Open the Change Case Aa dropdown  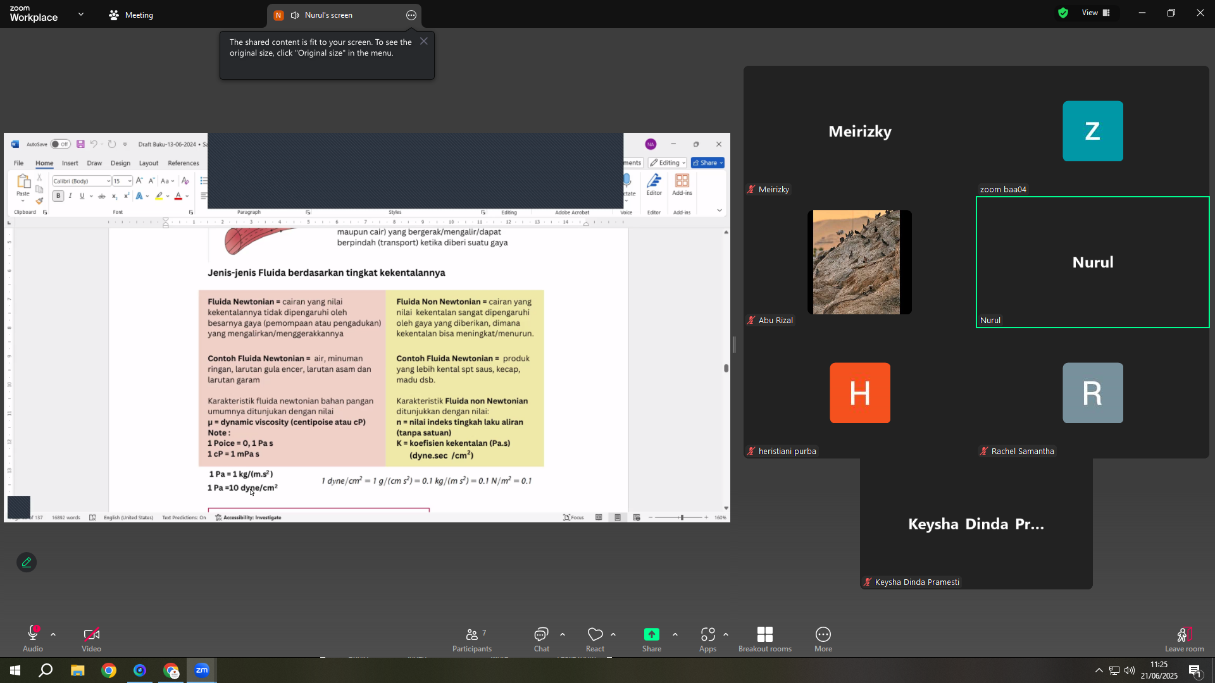167,181
